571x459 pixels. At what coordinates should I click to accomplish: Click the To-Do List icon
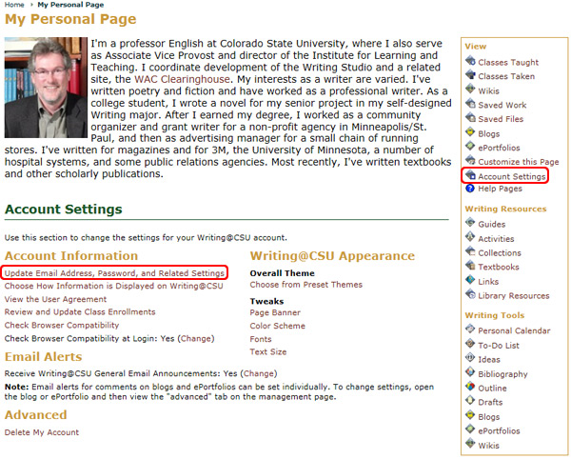[470, 345]
